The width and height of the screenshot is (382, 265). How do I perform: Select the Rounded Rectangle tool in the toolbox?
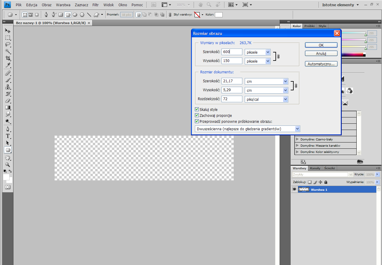coord(8,150)
